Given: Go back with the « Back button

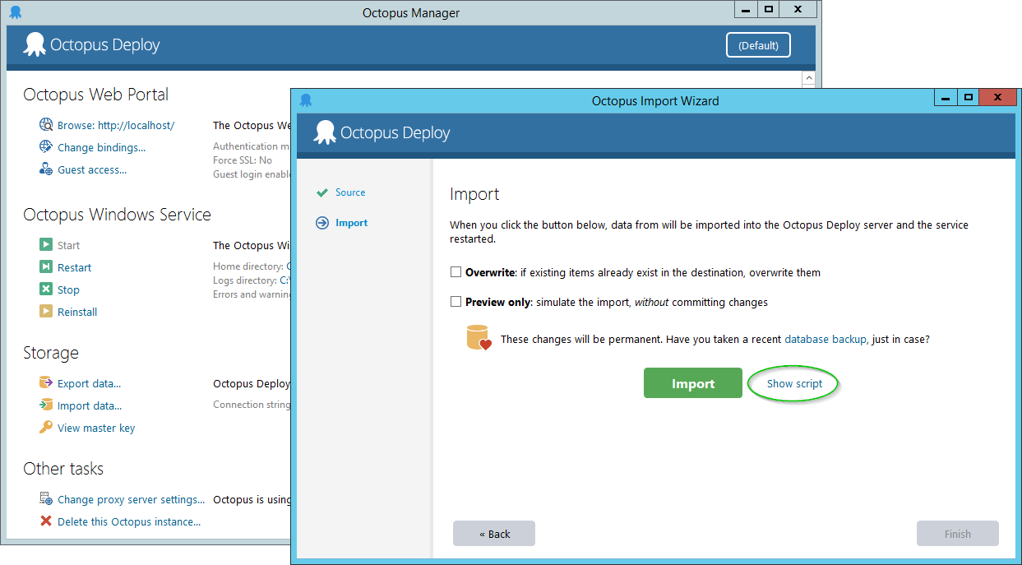Looking at the screenshot, I should (x=494, y=534).
